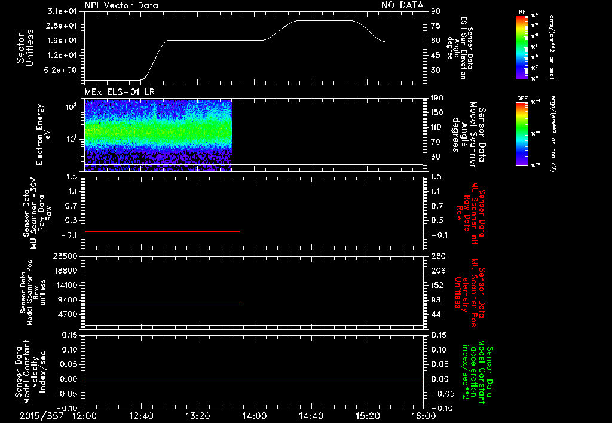Click the 152 telemetry tick label
Screen dimensions: 612x423
pos(438,285)
